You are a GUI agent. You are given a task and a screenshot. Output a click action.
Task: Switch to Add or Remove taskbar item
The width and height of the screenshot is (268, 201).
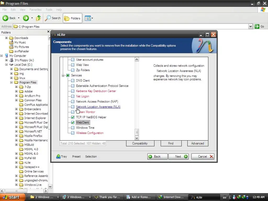pos(139,197)
